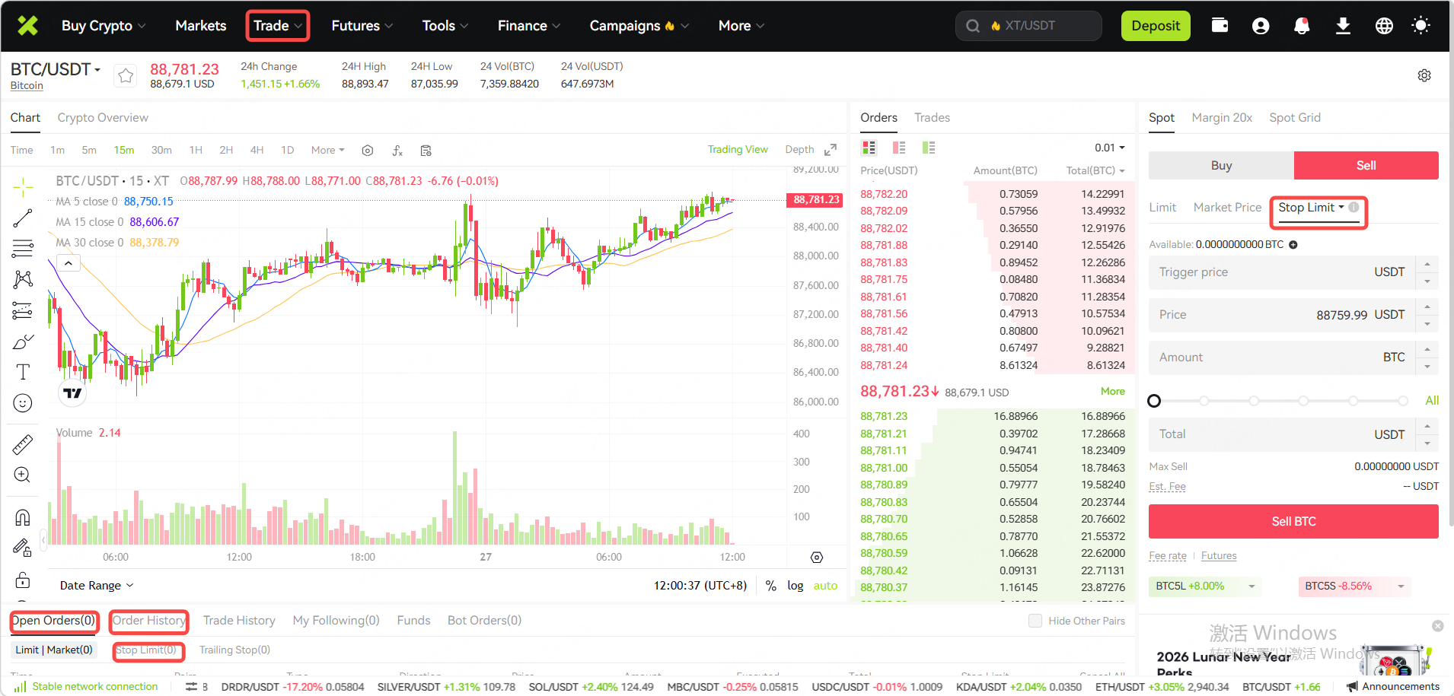Expand the chart to fullscreen
Screen dimensions: 1454x696
point(831,150)
